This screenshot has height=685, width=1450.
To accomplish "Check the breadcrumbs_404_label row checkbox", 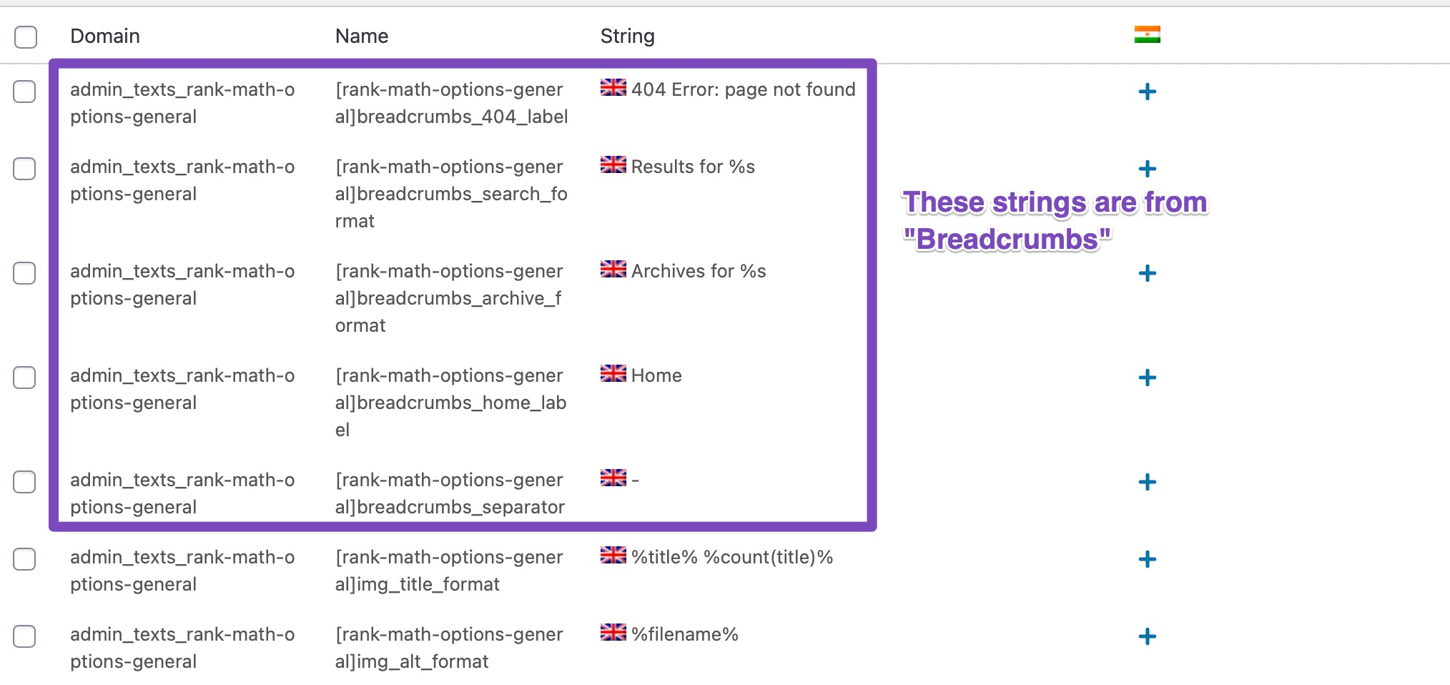I will coord(24,92).
